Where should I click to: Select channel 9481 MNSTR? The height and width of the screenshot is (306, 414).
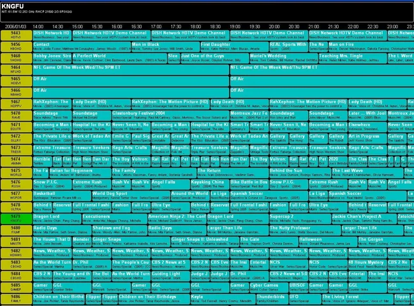tap(16, 242)
